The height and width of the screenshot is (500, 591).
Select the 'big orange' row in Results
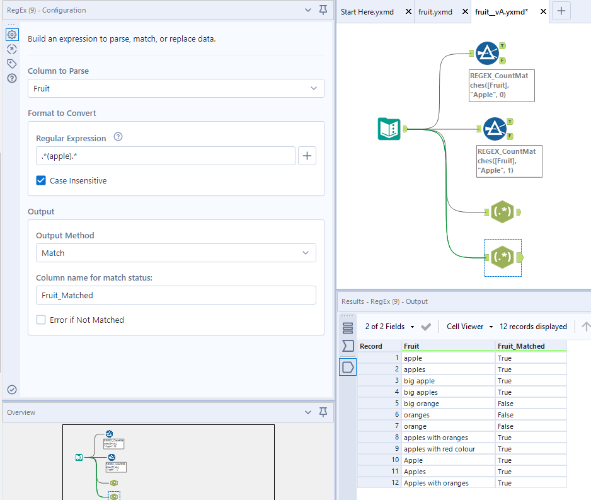(428, 403)
